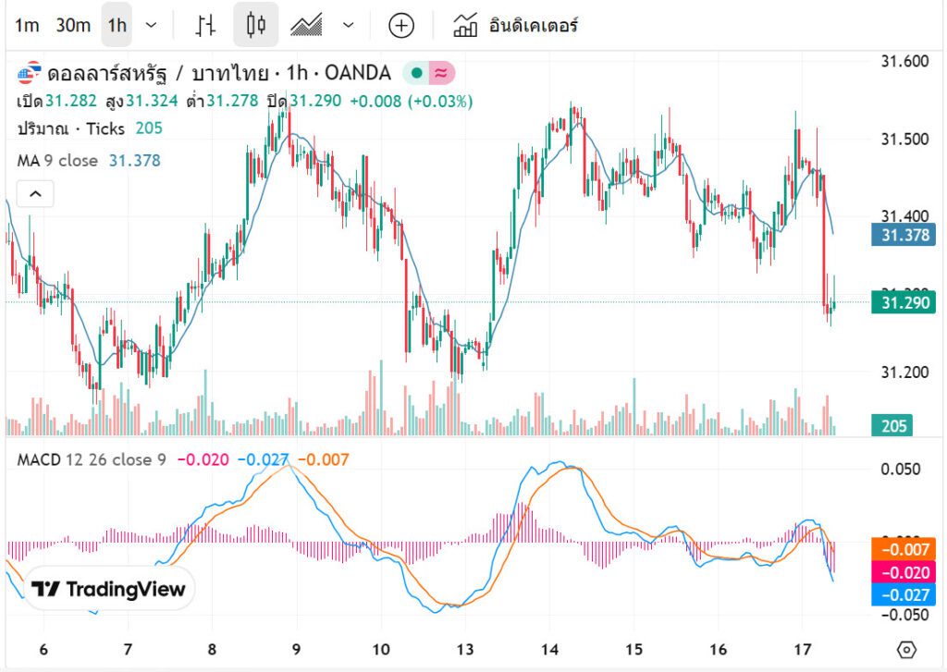
Task: Select the candlestick chart style icon
Action: [255, 25]
